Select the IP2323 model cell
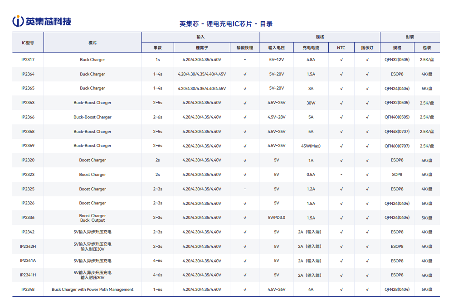The image size is (453, 304). coord(28,174)
